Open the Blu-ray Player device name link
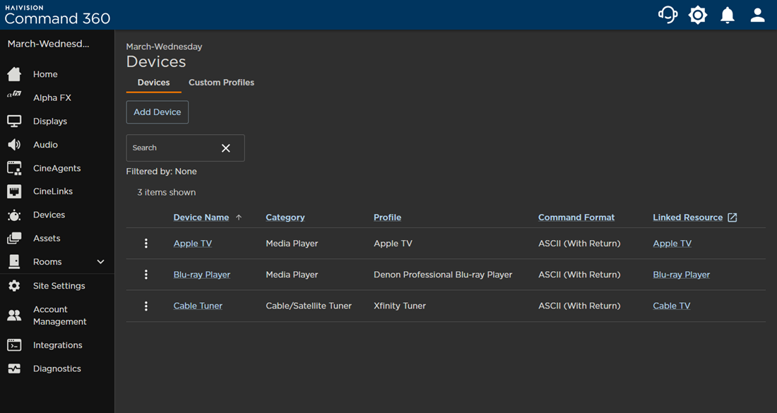777x413 pixels. point(202,275)
